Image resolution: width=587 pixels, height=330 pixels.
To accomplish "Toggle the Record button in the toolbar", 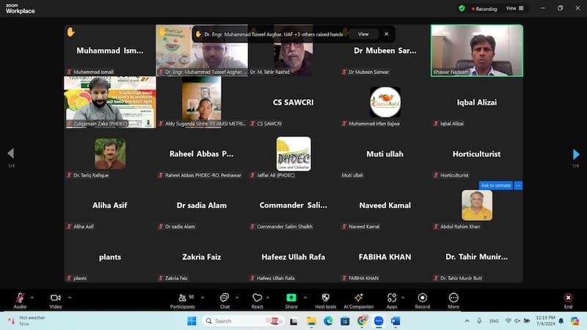I will (423, 298).
